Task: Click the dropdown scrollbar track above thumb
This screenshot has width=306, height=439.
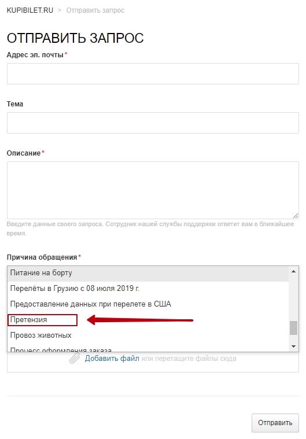Action: [293, 298]
